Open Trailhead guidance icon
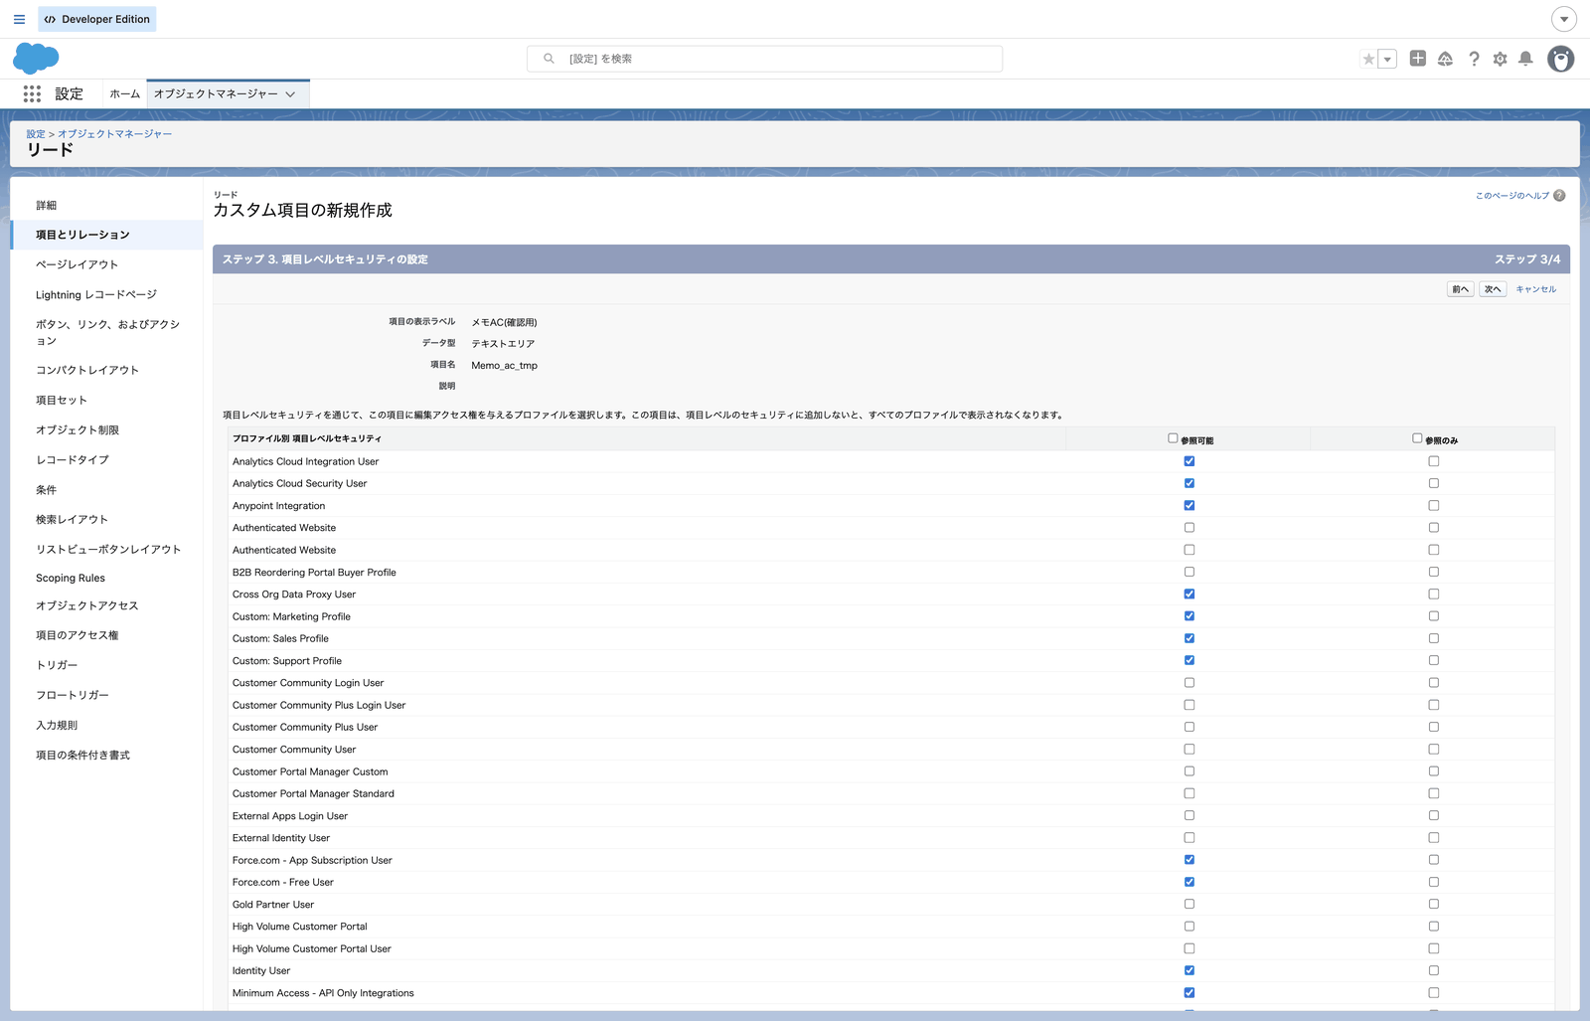Viewport: 1590px width, 1021px height. 1445,59
